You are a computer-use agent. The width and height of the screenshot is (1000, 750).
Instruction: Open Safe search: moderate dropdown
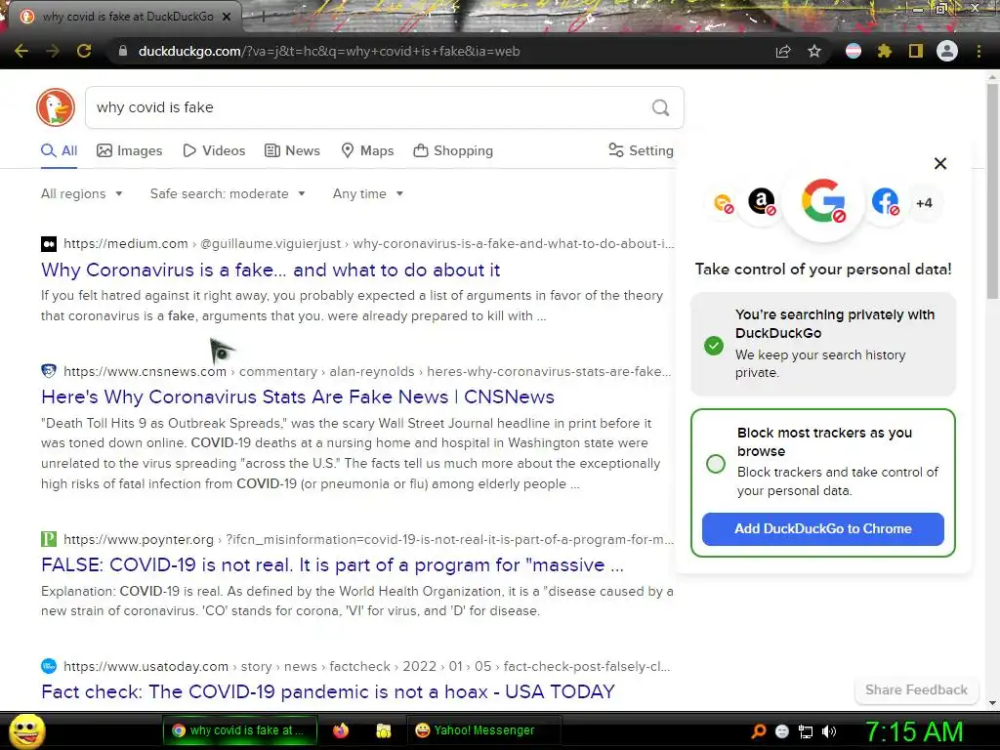pos(228,193)
